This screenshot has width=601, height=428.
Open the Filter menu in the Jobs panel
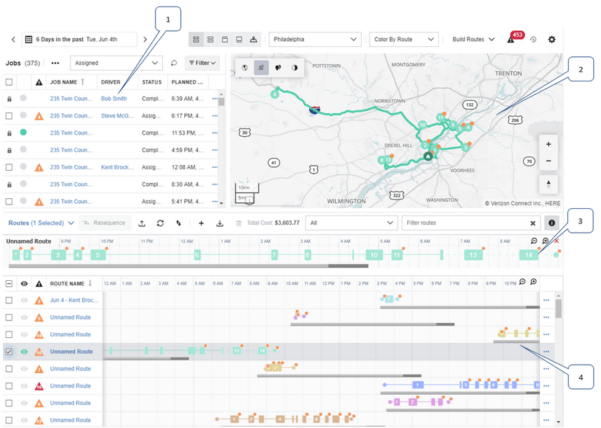202,63
